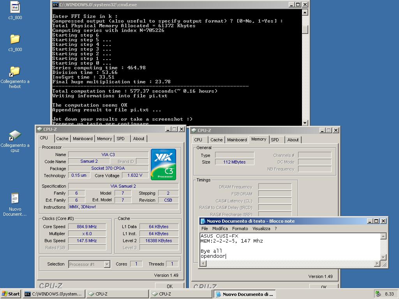Image resolution: width=399 pixels, height=299 pixels.
Task: Select About tab in left CPU-Z window
Action: point(139,139)
